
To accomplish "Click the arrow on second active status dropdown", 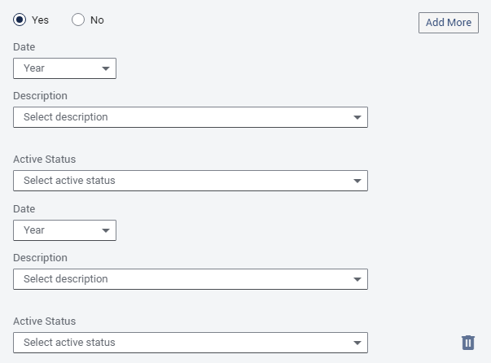I will [x=357, y=343].
